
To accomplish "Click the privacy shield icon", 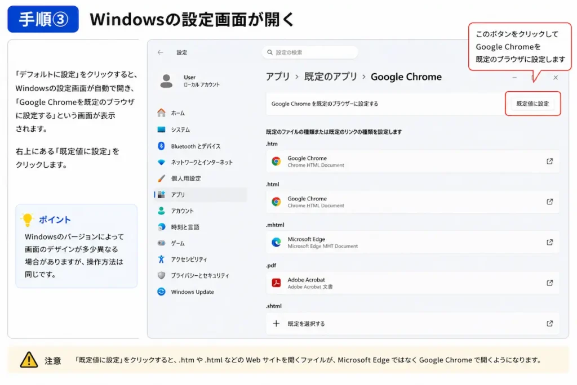I will pyautogui.click(x=161, y=275).
